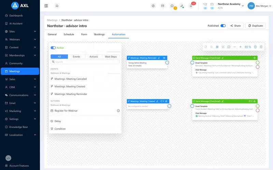Screen dimensions: 273x170
Task: Click output connector of Meeting Created node
Action: click(x=169, y=106)
